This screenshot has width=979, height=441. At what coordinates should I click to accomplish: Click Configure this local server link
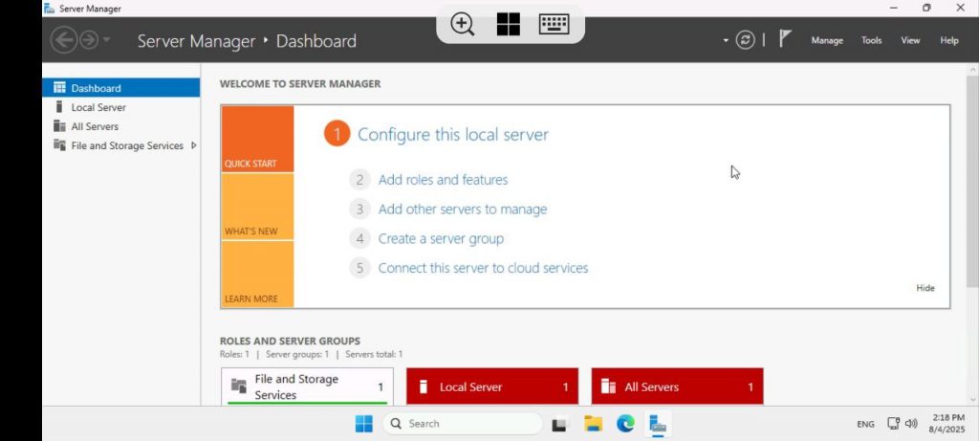click(452, 134)
